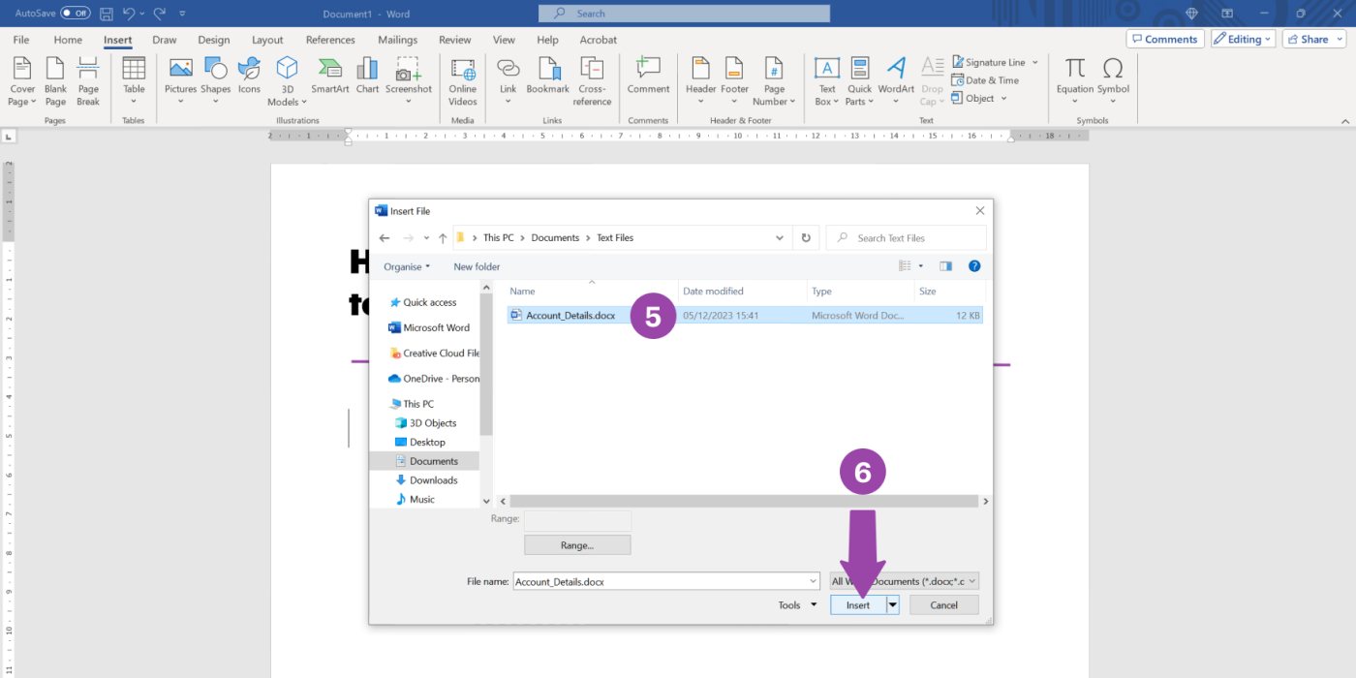Click inside the File name field

tap(659, 580)
